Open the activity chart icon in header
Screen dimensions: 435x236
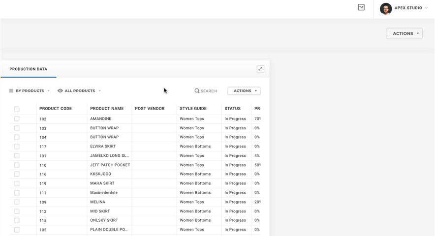tap(361, 7)
